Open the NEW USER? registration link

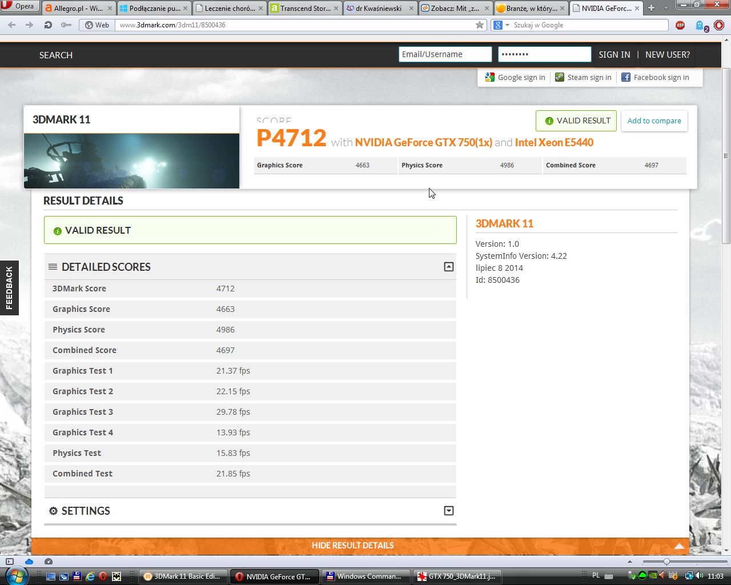[668, 55]
